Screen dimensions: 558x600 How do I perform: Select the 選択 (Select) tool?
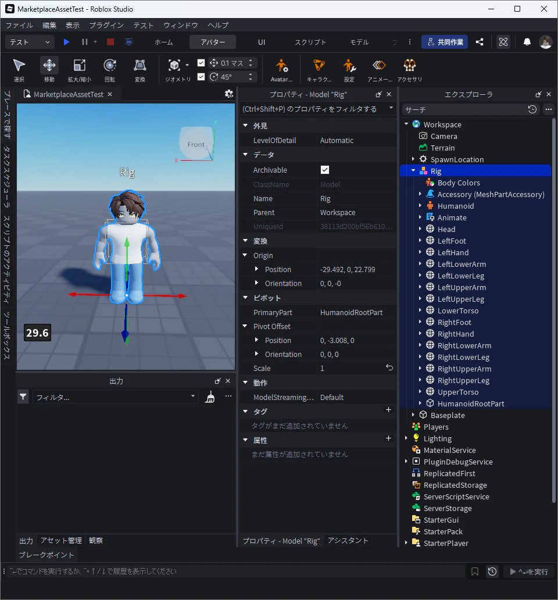pyautogui.click(x=19, y=70)
